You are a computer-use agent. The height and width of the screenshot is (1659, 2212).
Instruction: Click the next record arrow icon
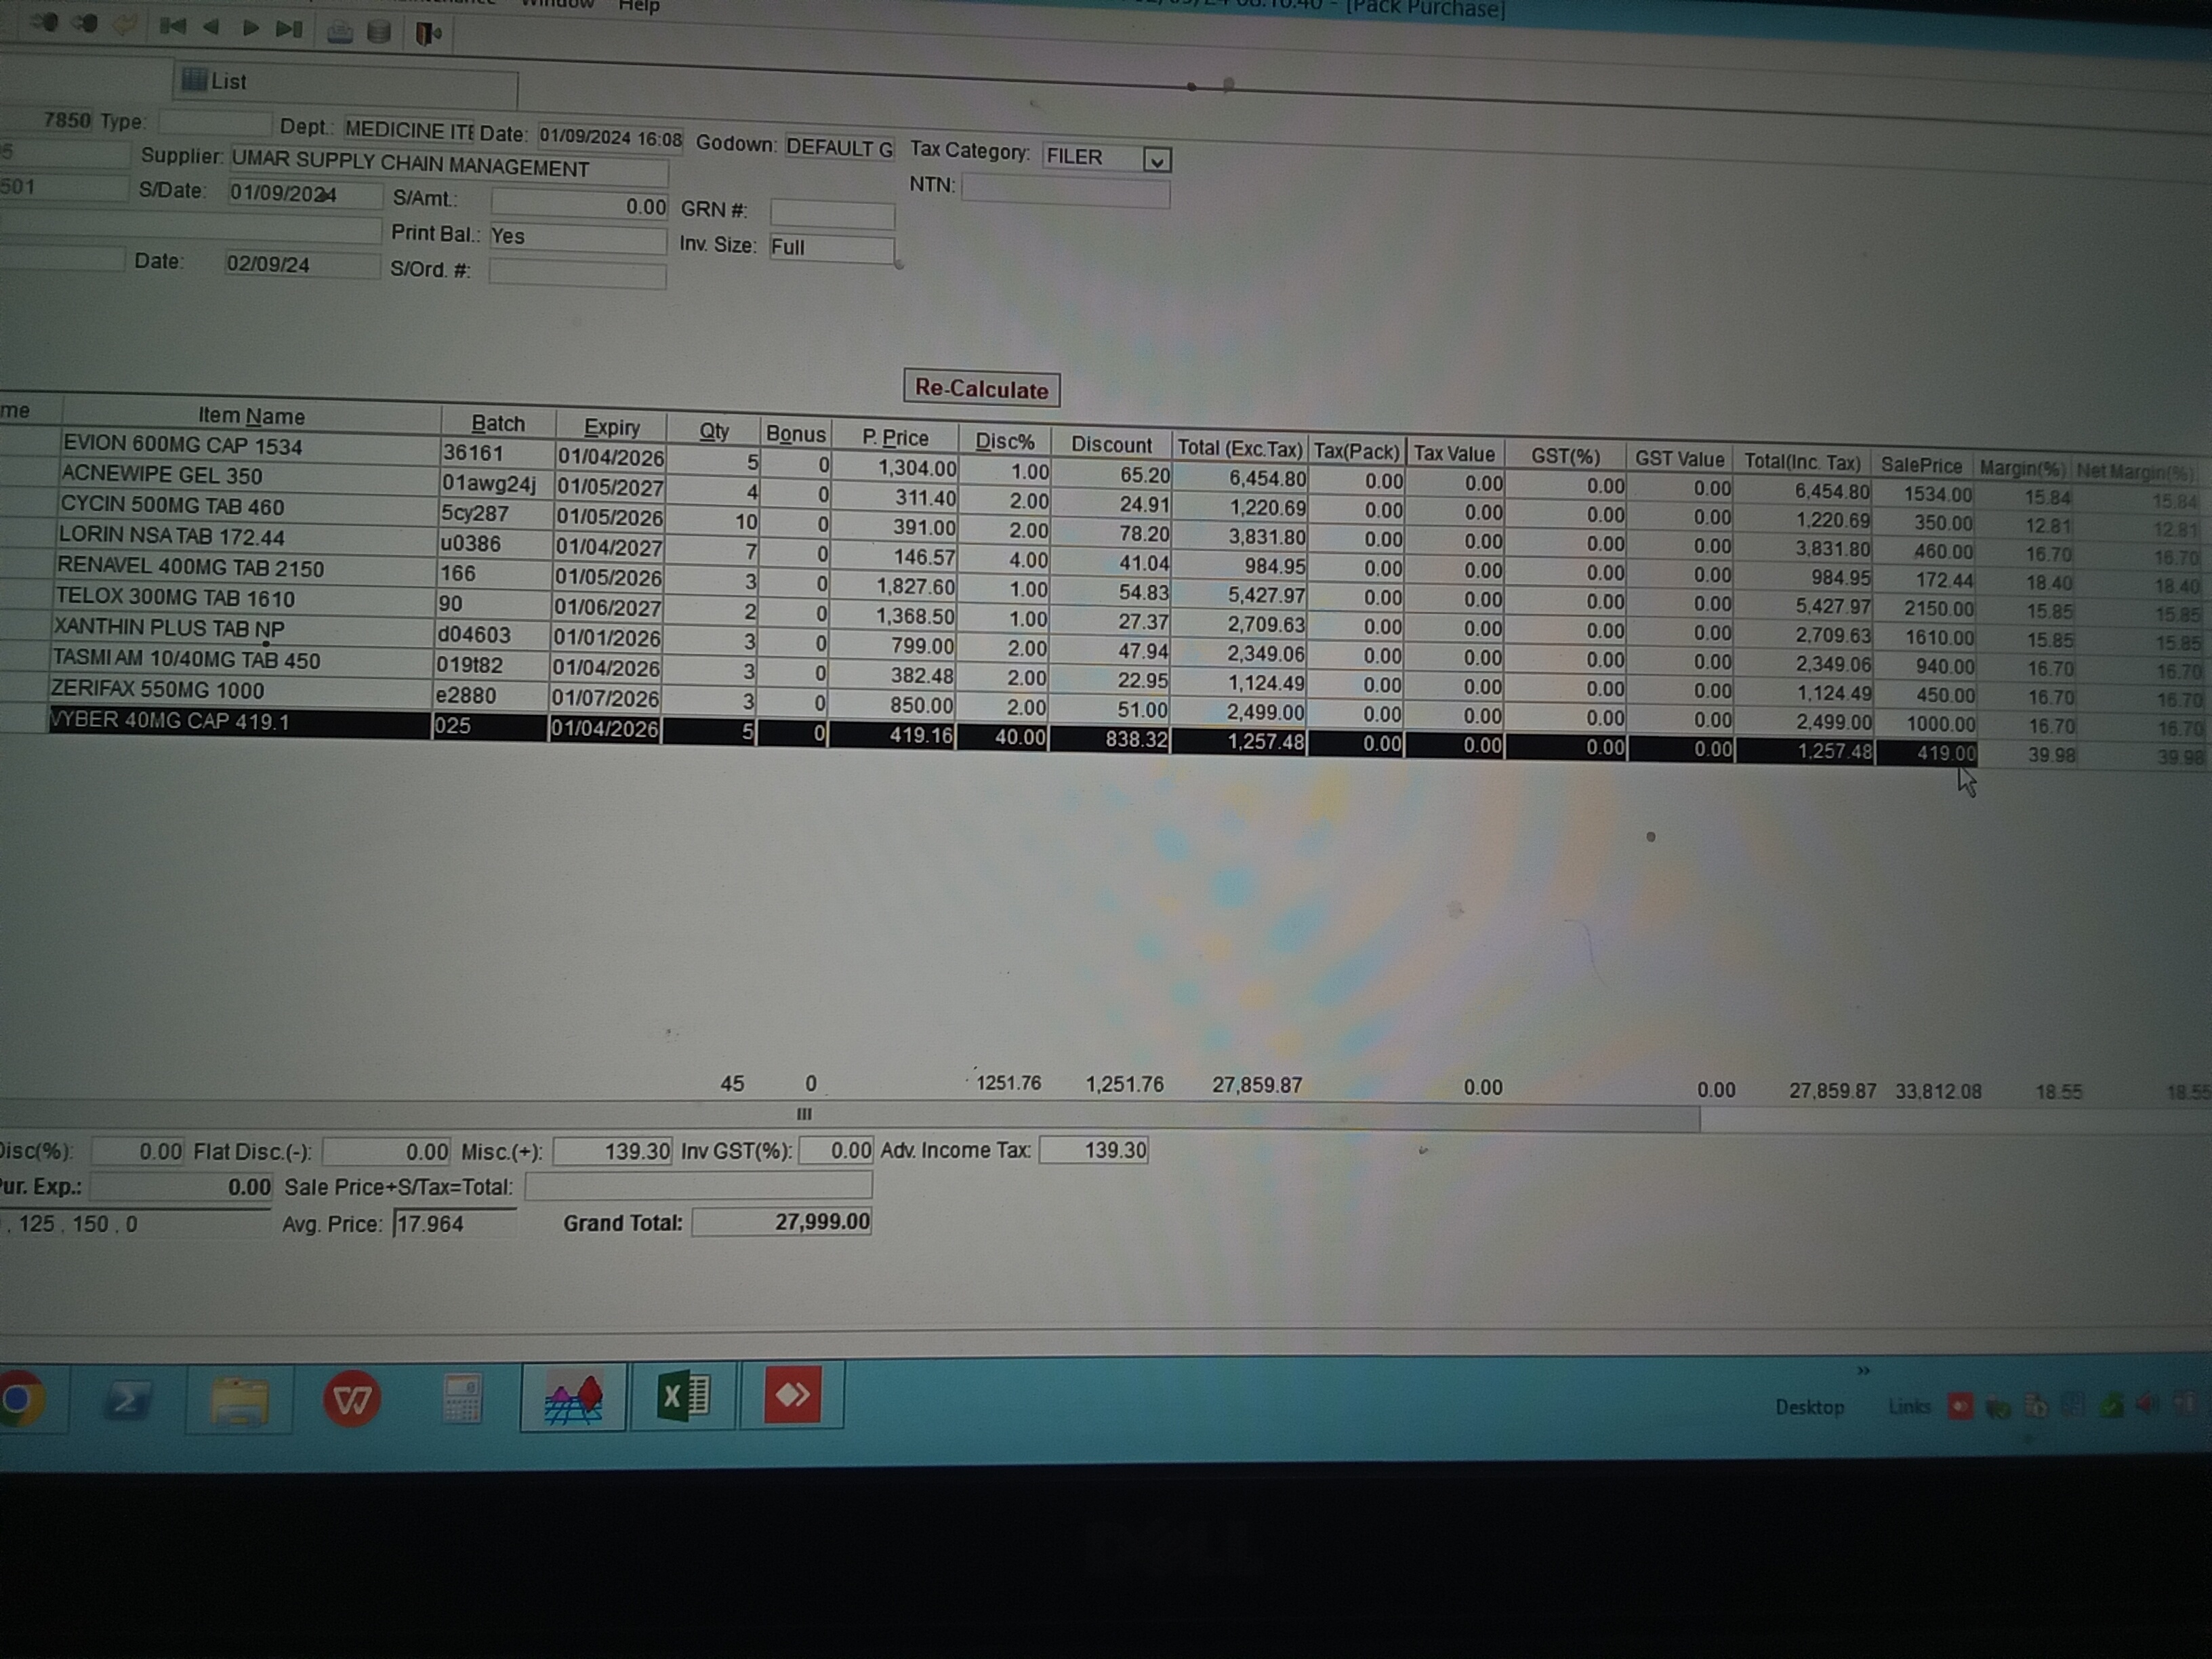pyautogui.click(x=250, y=29)
